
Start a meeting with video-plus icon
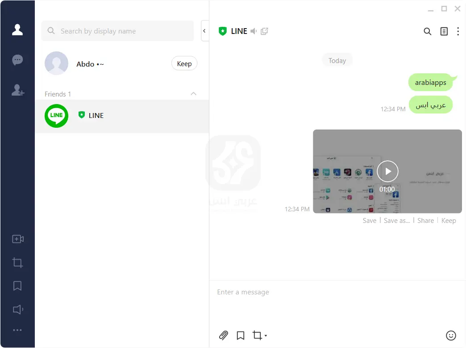pyautogui.click(x=17, y=239)
